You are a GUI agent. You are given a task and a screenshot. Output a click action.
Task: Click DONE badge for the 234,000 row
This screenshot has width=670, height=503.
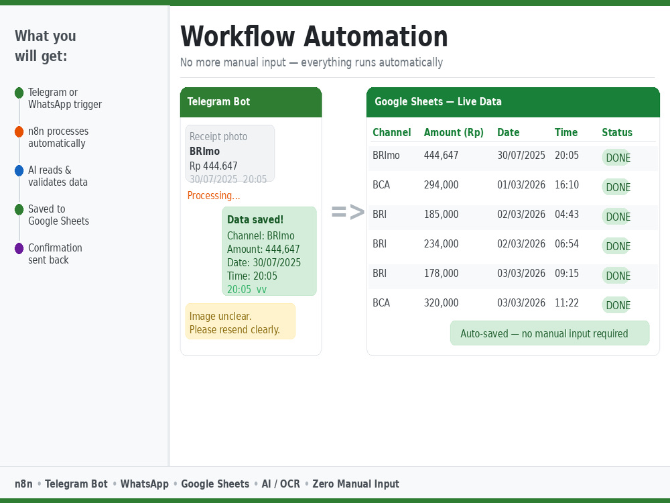(x=618, y=246)
